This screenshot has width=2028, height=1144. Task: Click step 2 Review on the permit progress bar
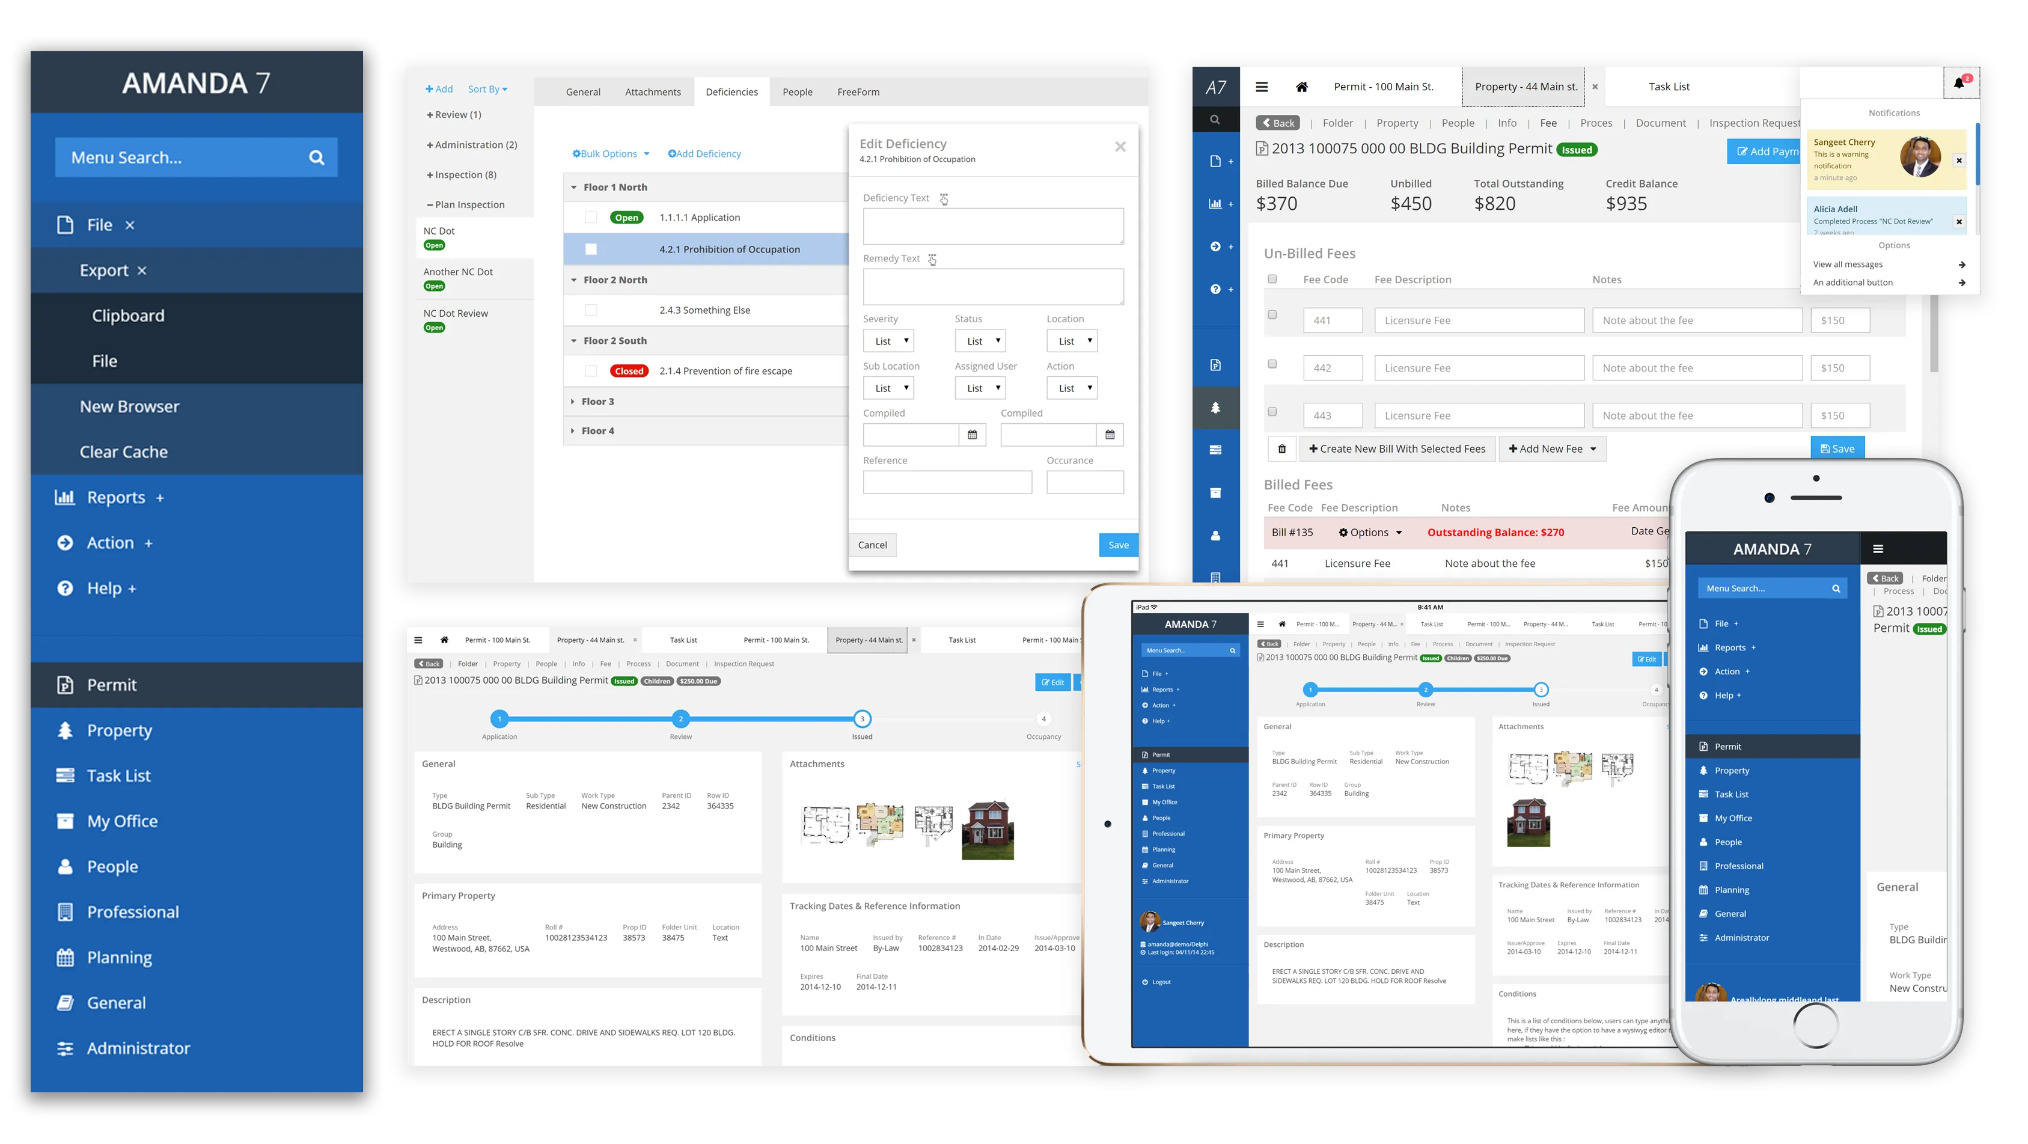coord(681,719)
